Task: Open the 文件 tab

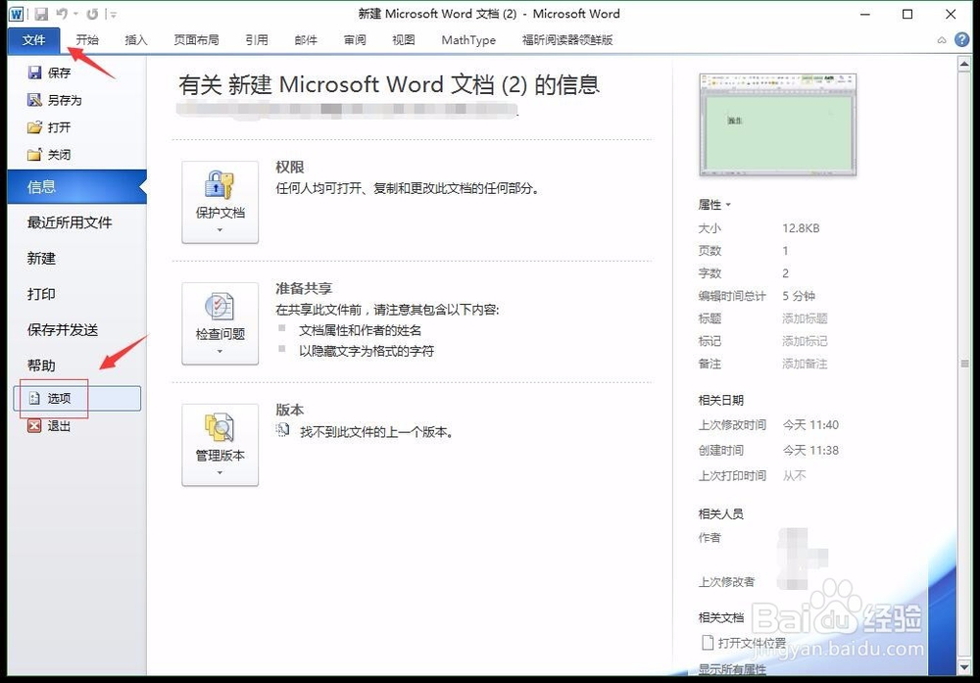Action: pos(33,40)
